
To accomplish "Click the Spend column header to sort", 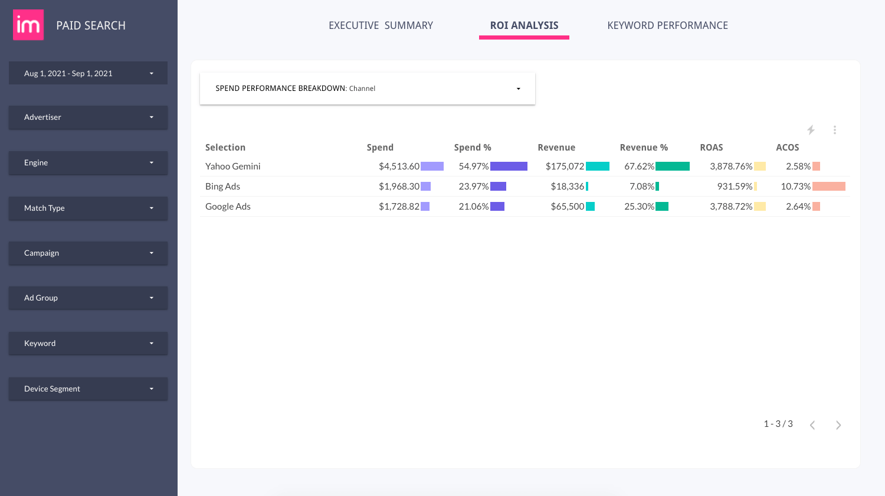I will tap(380, 147).
